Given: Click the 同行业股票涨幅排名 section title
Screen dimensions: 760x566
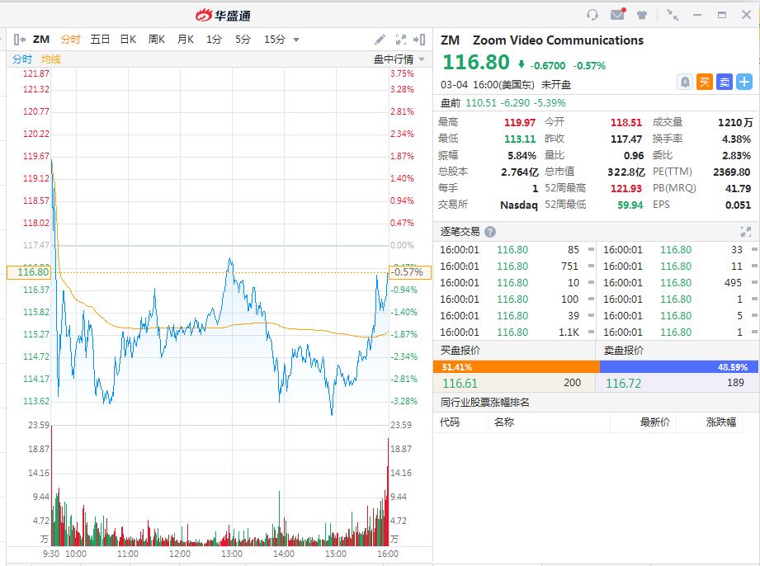Looking at the screenshot, I should 484,402.
